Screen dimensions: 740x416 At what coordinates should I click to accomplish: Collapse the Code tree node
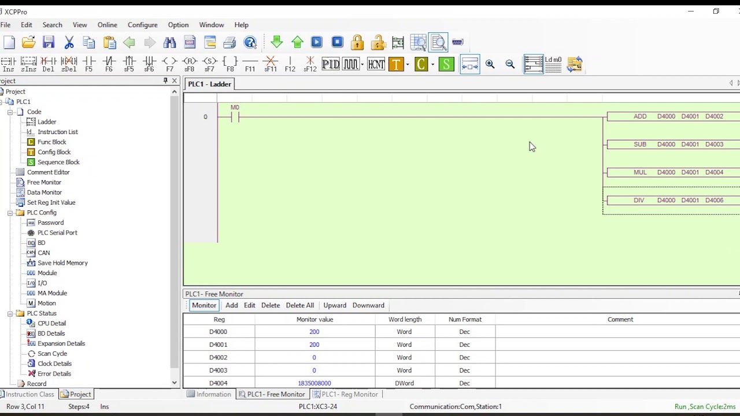pyautogui.click(x=10, y=112)
